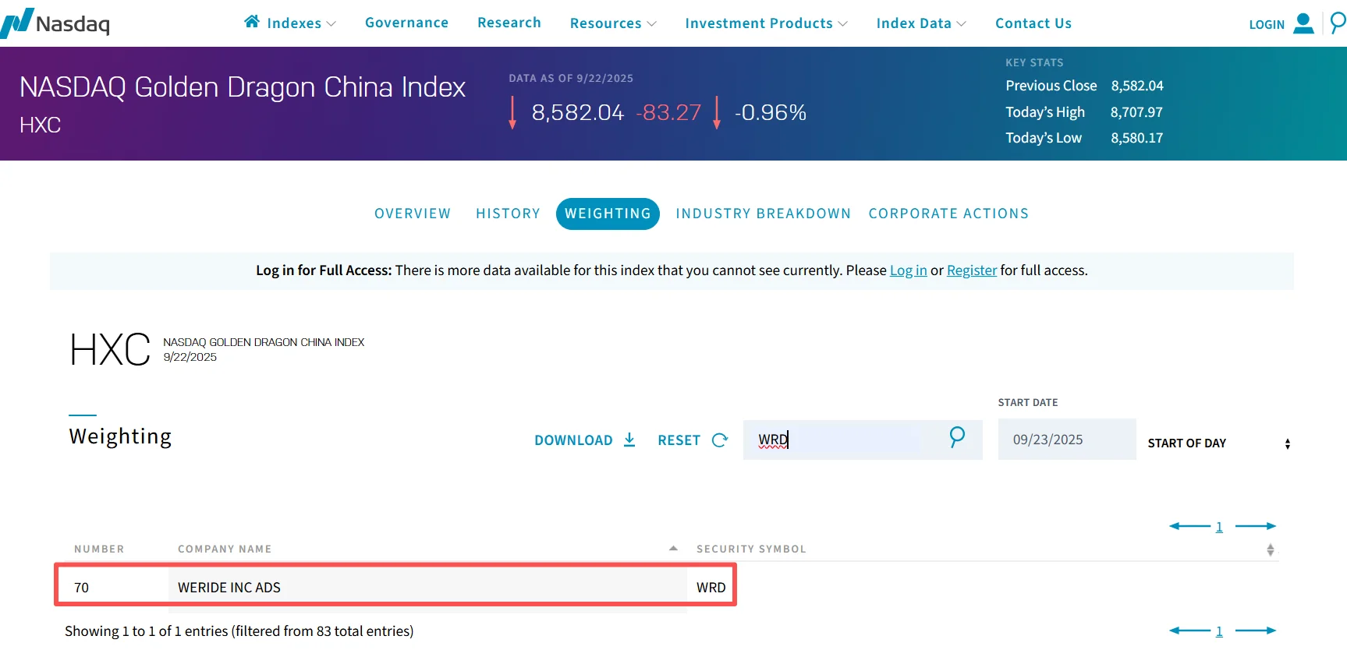Click Today's Low value 8,580.17
Image resolution: width=1347 pixels, height=657 pixels.
(1137, 138)
